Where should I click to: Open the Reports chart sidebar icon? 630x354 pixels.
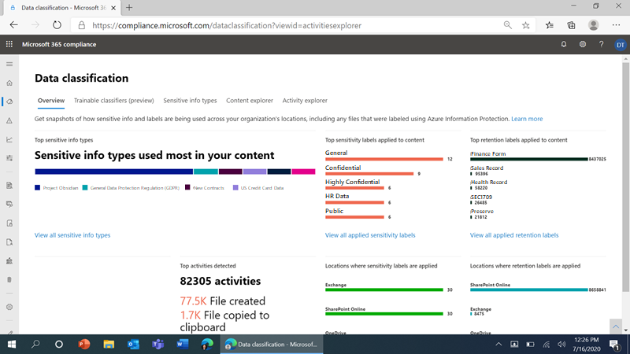(x=9, y=139)
